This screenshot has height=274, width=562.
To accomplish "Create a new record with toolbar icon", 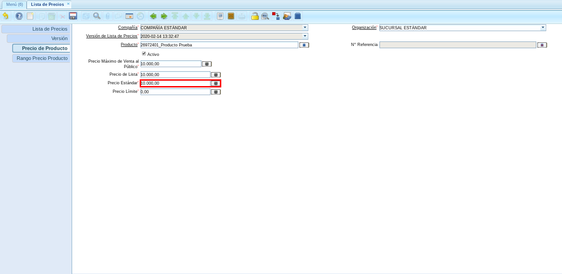I will point(30,16).
